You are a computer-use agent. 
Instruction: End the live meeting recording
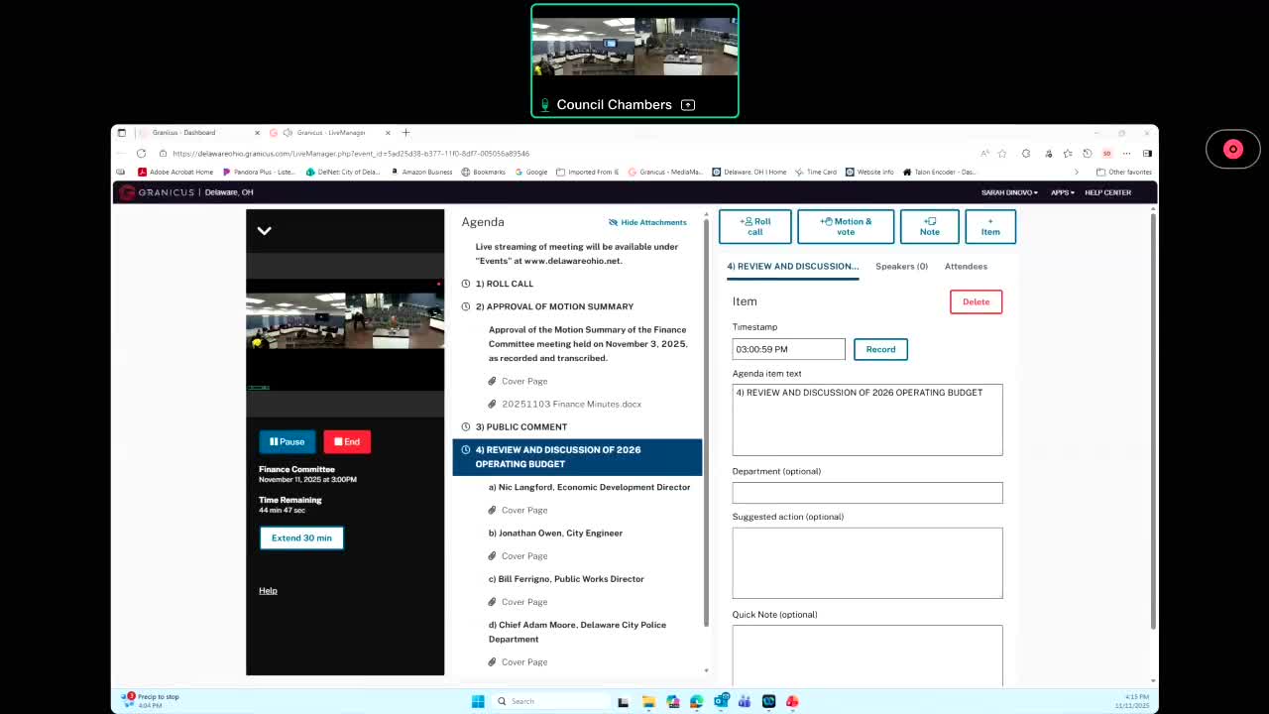click(x=347, y=441)
